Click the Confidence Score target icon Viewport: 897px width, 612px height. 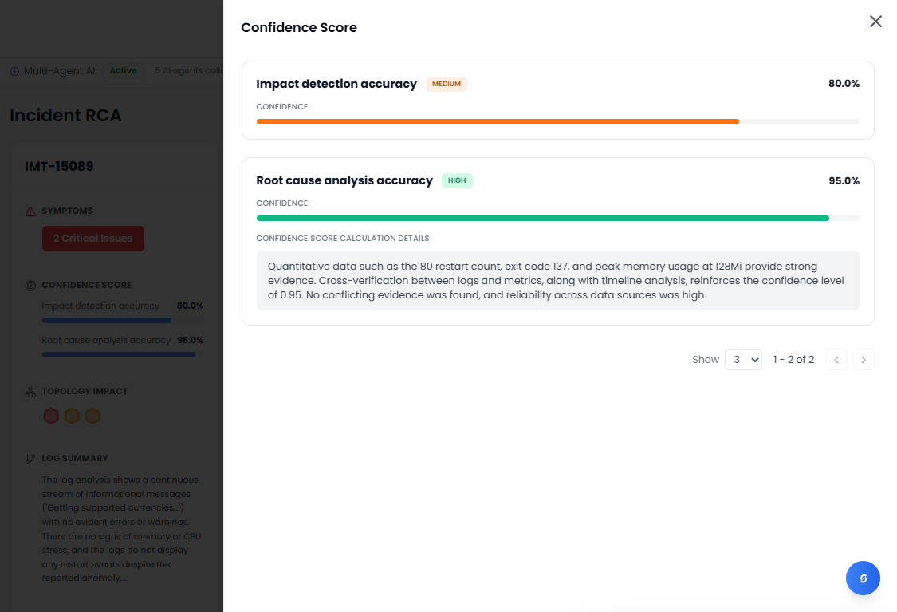tap(30, 285)
